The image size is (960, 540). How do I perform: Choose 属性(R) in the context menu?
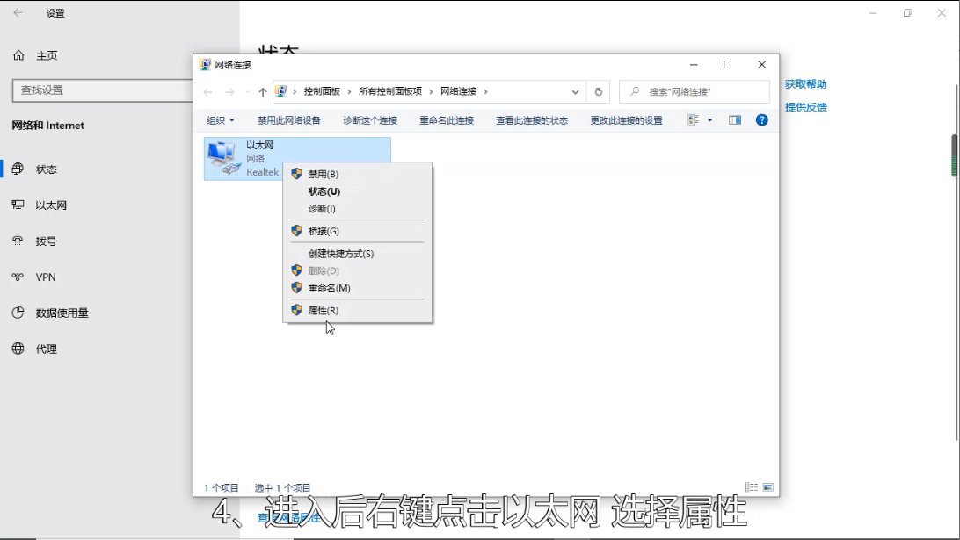(358, 311)
